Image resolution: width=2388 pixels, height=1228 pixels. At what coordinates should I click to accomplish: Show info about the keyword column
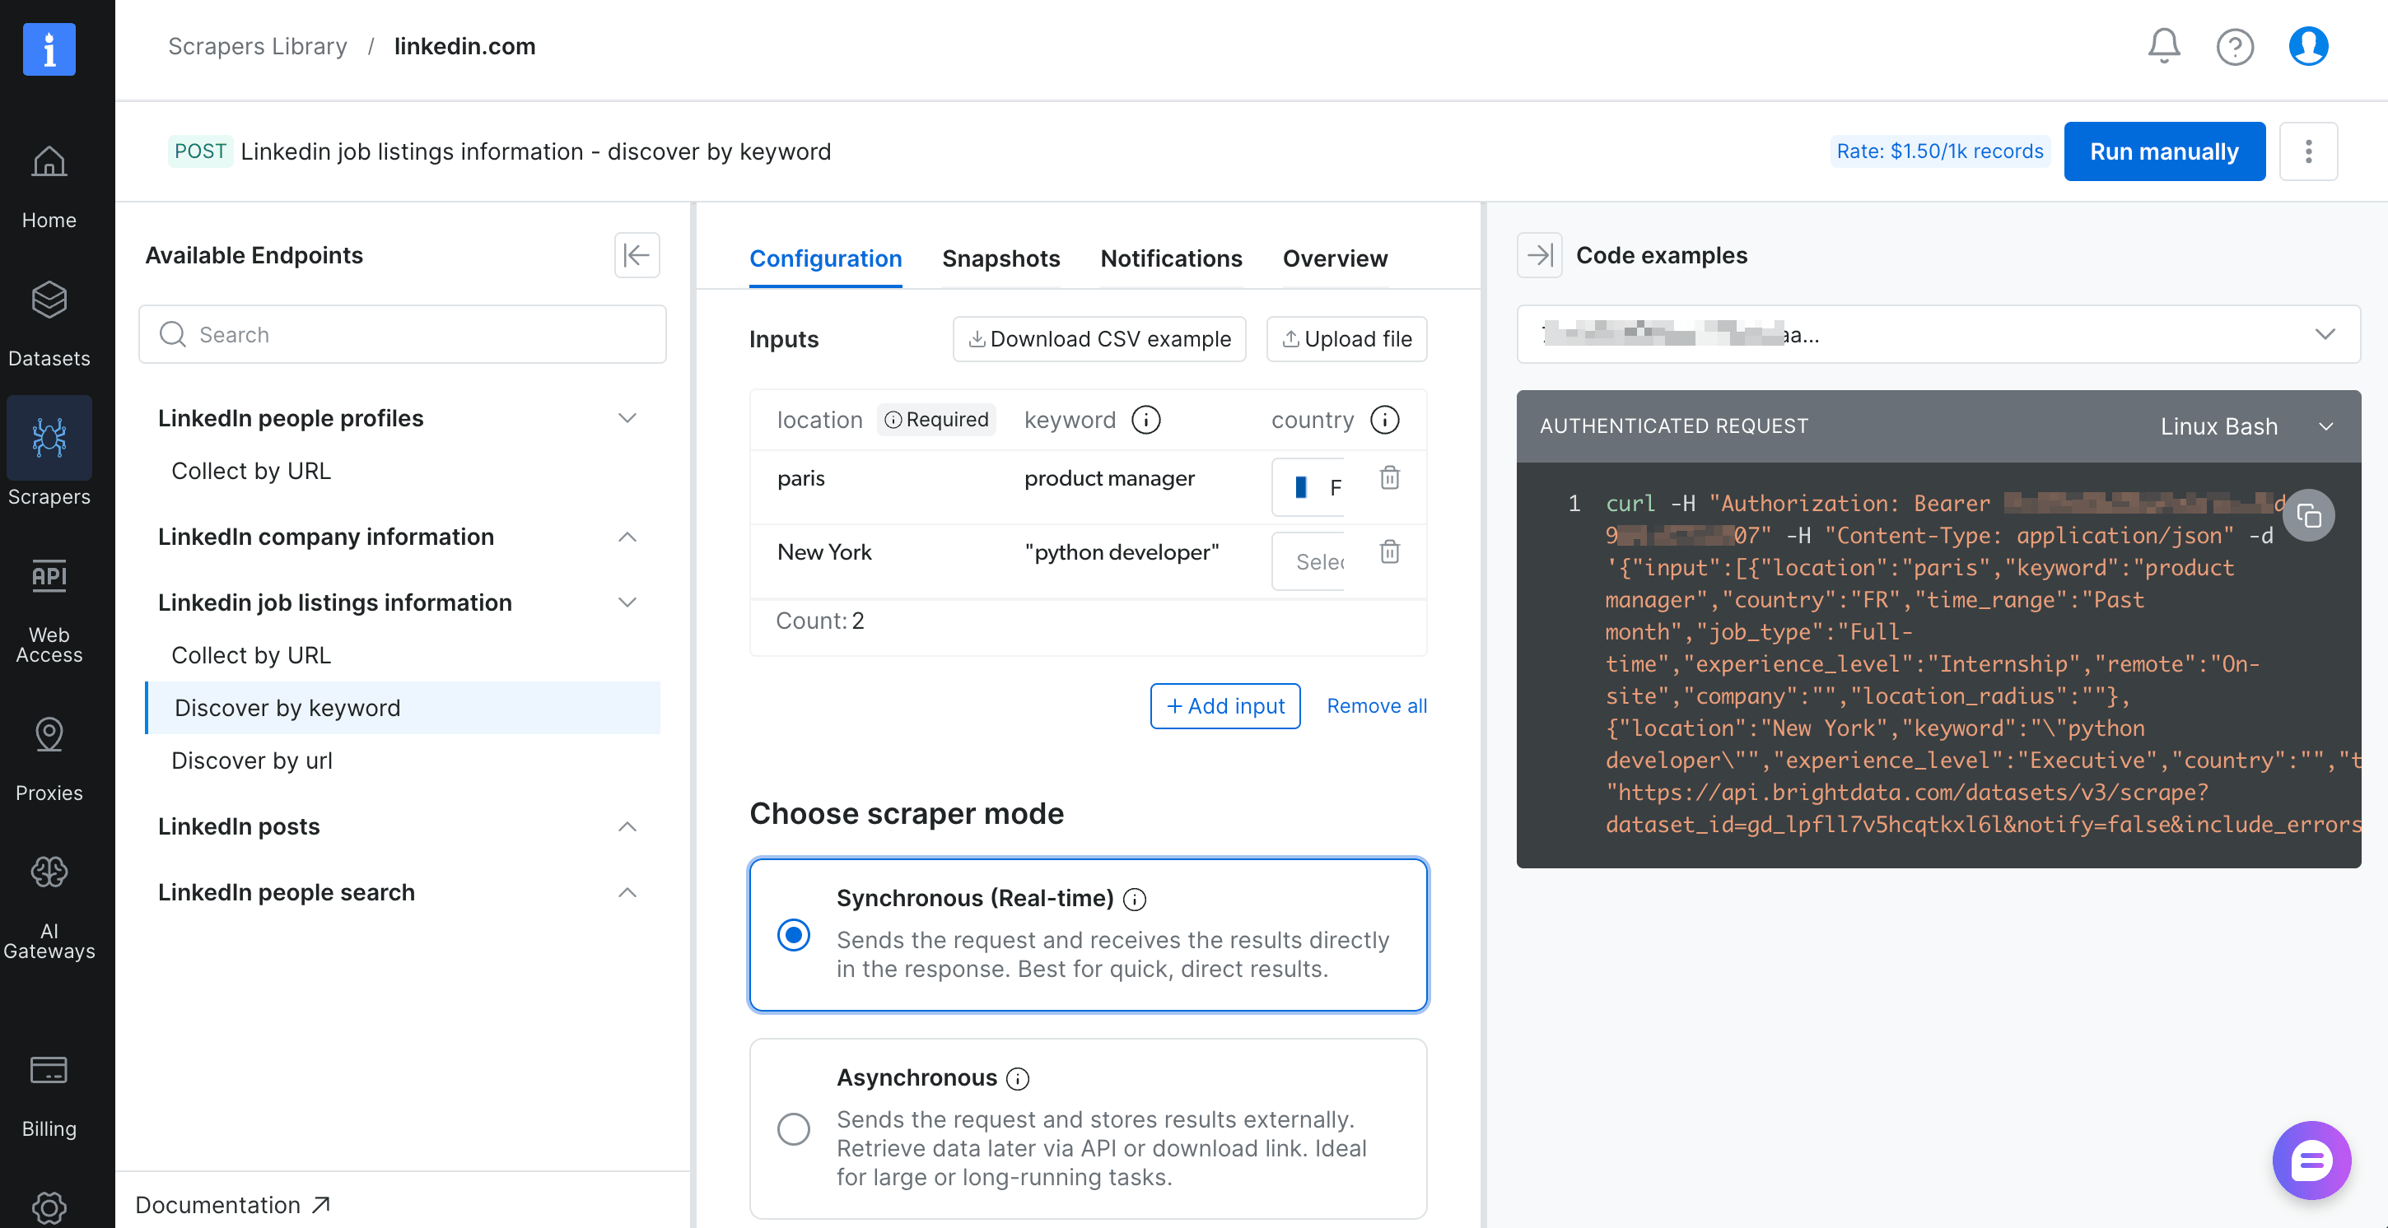pyautogui.click(x=1145, y=420)
